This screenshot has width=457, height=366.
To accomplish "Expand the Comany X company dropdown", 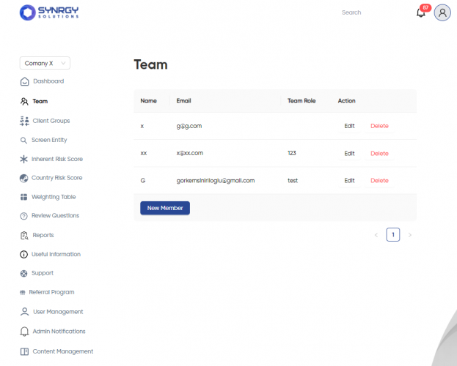I will 45,63.
